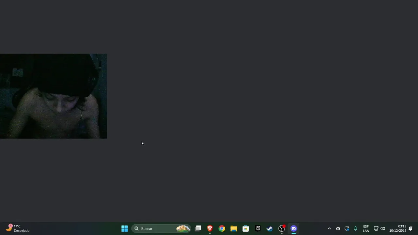Select the webcam video preview

(x=53, y=96)
